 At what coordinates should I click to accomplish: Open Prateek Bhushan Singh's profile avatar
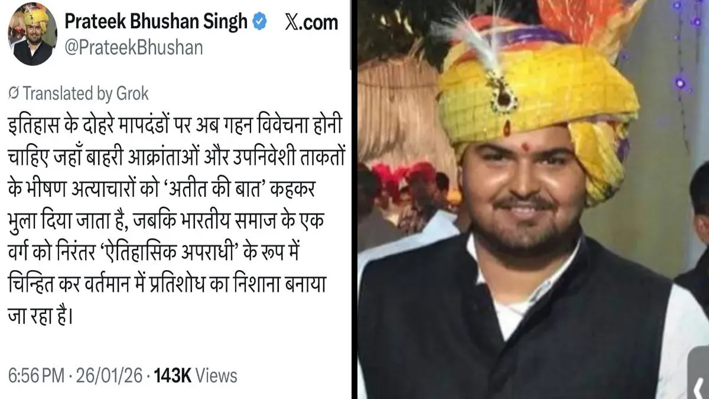point(32,34)
